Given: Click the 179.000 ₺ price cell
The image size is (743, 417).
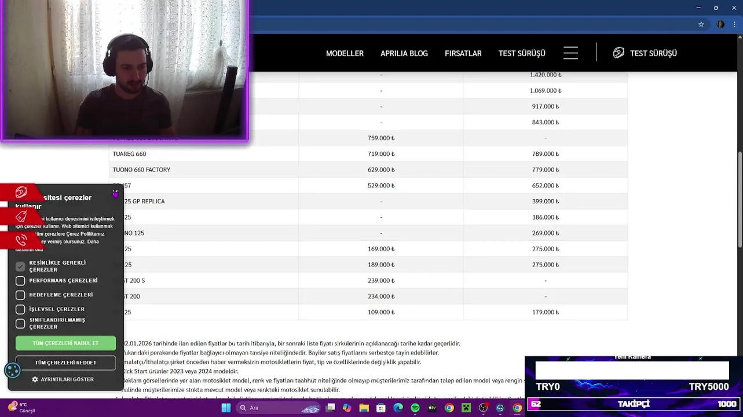Looking at the screenshot, I should point(546,312).
